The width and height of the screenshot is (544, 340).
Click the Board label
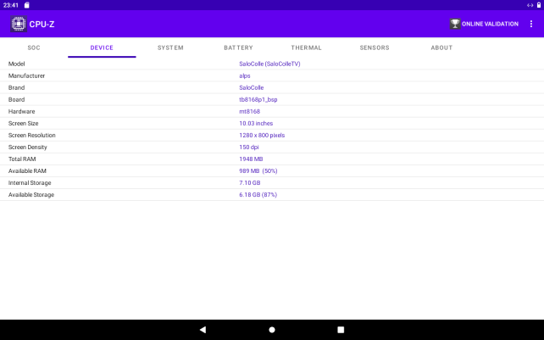coord(16,100)
